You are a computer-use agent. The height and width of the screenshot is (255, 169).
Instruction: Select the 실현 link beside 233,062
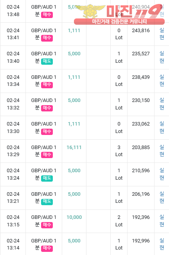pos(162,127)
